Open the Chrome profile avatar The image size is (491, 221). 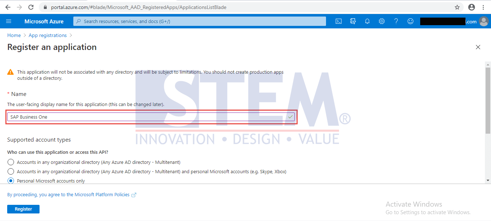472,7
